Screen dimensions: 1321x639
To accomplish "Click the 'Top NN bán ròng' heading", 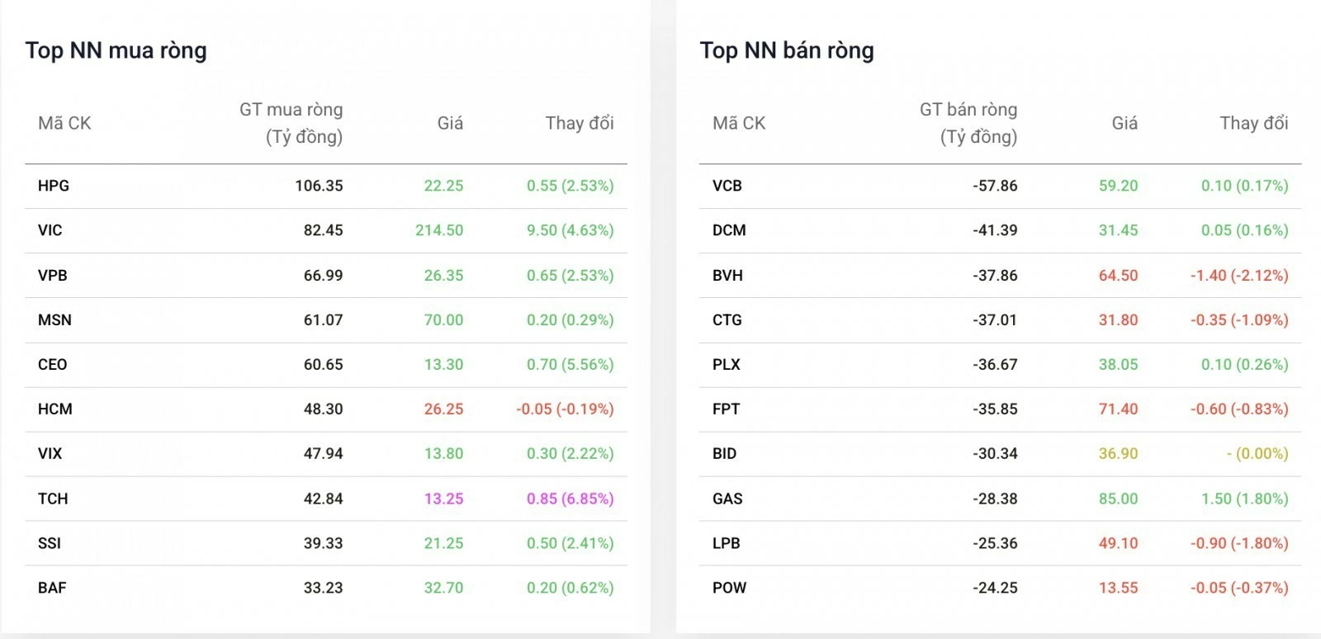I will (787, 50).
